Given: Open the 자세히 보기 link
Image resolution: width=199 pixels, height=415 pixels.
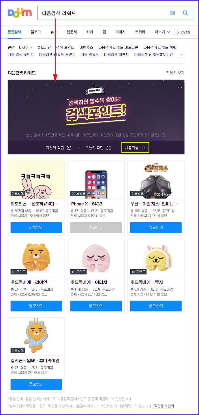Looking at the screenshot, I should (x=175, y=73).
